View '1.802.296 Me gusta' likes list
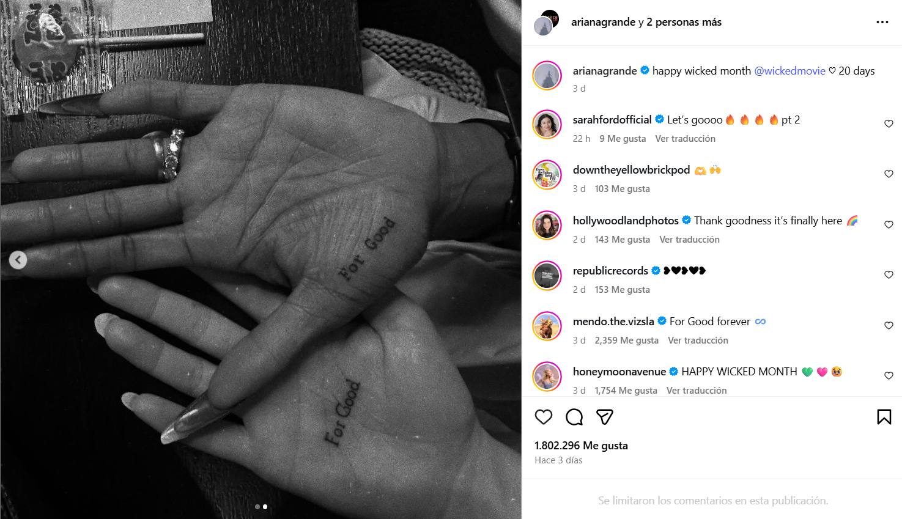This screenshot has height=519, width=902. [581, 446]
